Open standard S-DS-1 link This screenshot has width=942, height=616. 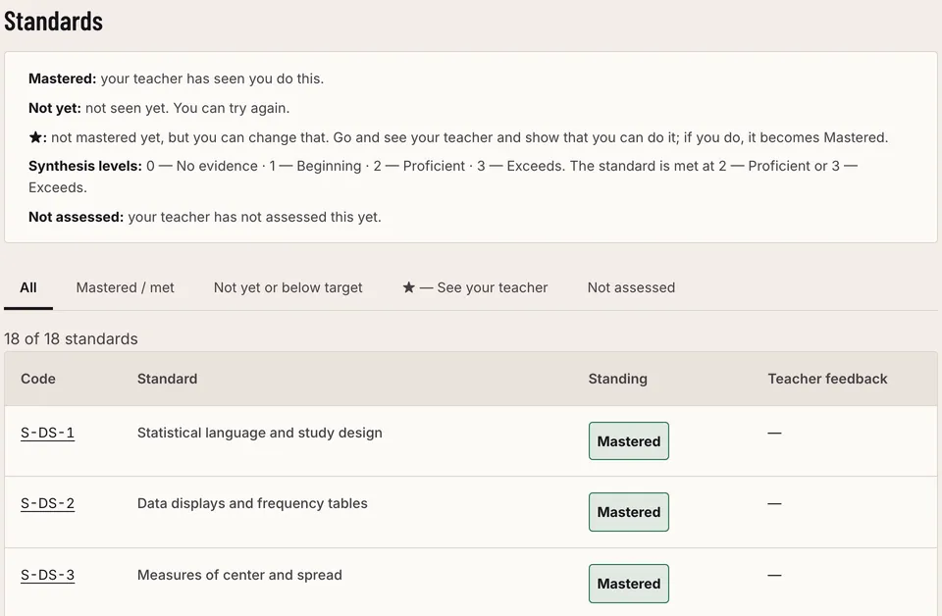[47, 433]
